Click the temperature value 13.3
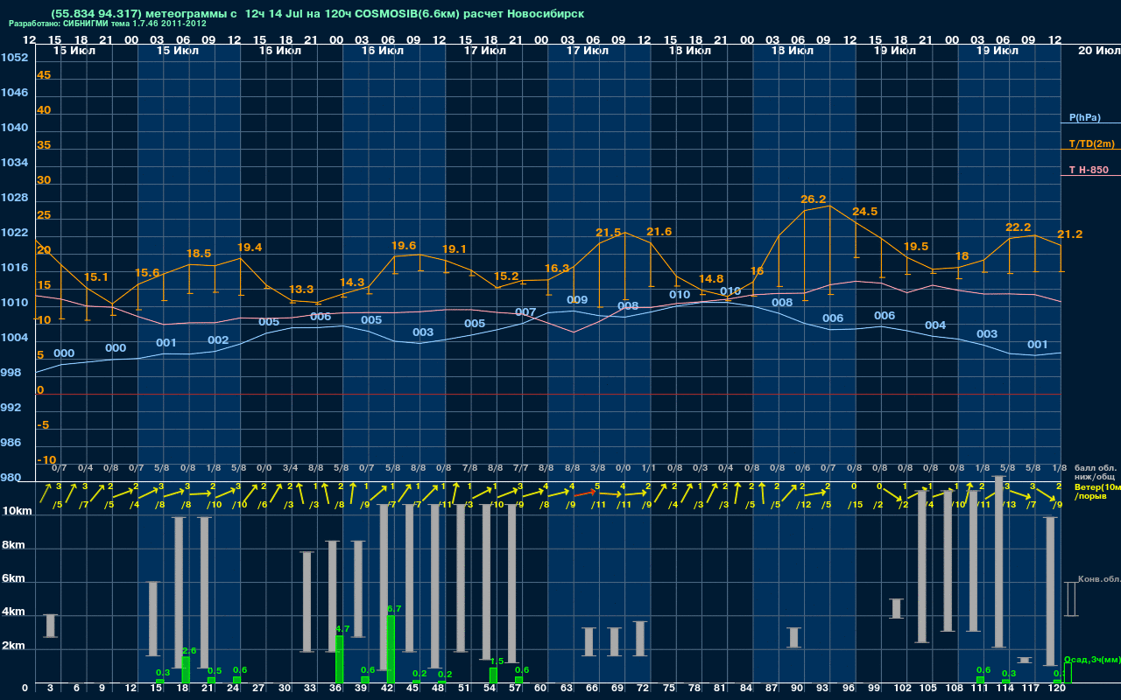This screenshot has height=700, width=1121. pos(301,290)
